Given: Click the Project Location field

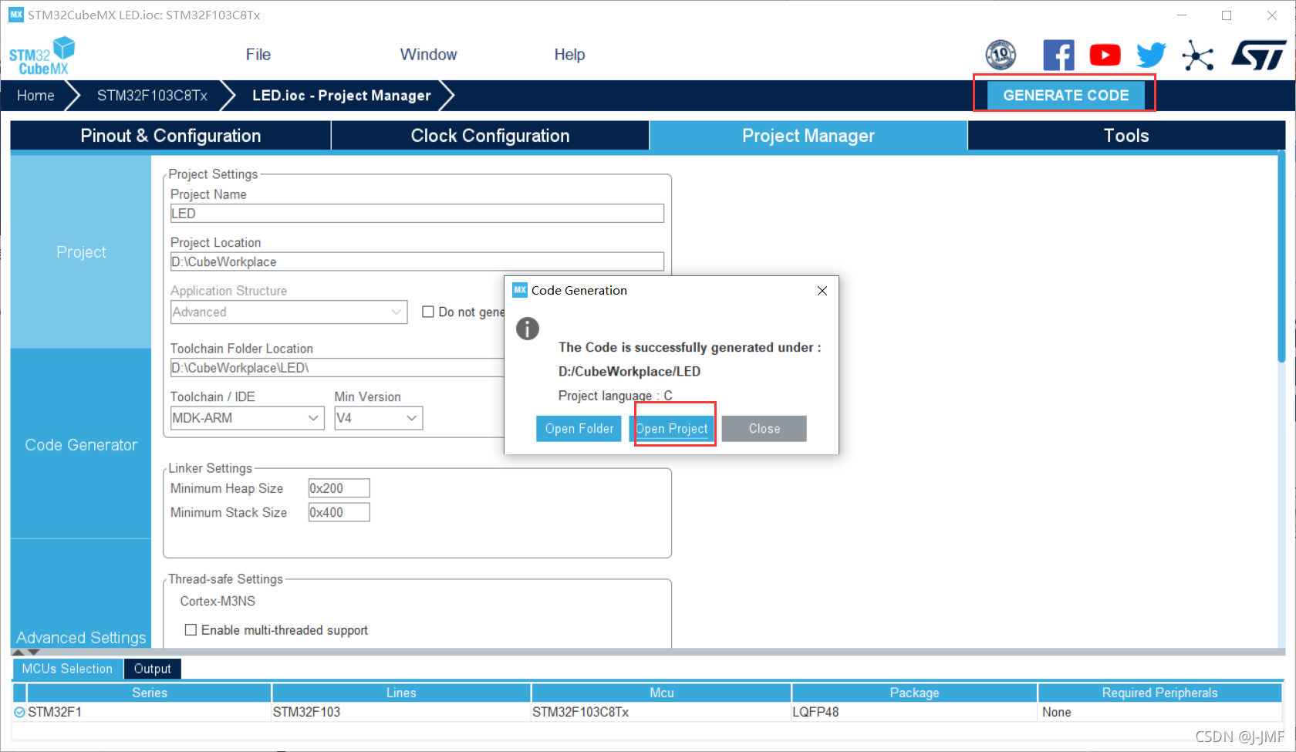Looking at the screenshot, I should (417, 261).
